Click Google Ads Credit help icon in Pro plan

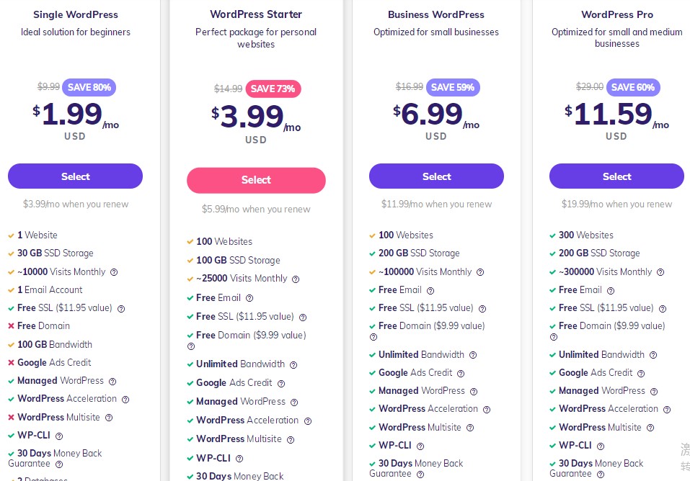click(x=641, y=373)
